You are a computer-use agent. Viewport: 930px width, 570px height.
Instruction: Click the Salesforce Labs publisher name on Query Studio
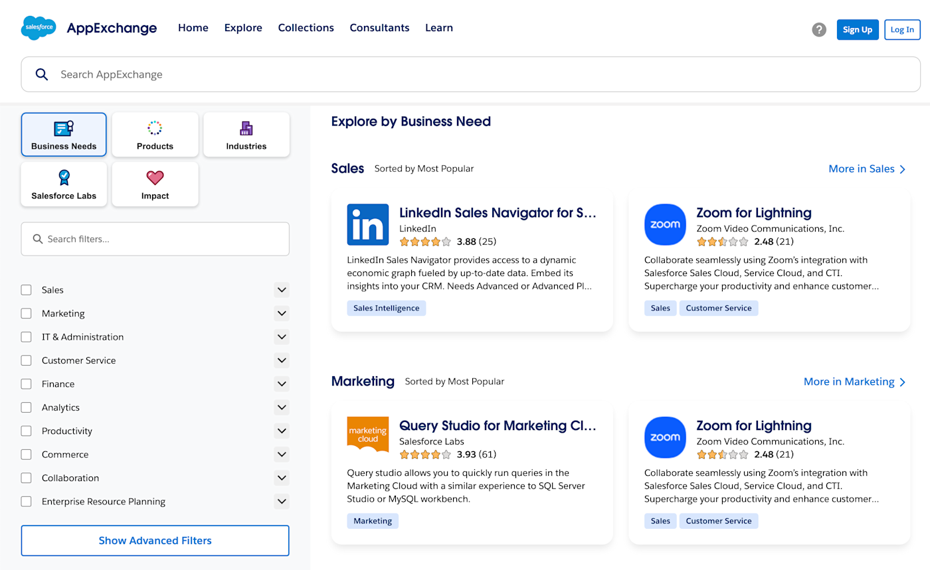pos(432,441)
